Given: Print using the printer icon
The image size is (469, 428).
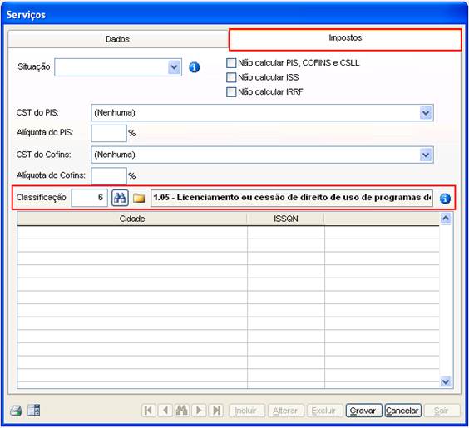Looking at the screenshot, I should (x=16, y=411).
